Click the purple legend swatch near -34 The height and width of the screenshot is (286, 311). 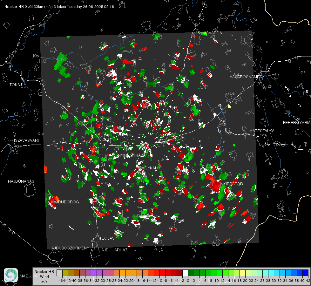point(94,273)
